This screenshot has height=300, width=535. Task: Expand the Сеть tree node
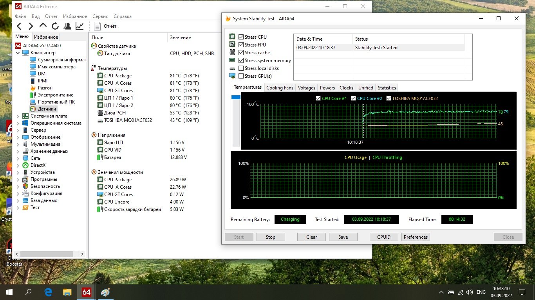(18, 158)
